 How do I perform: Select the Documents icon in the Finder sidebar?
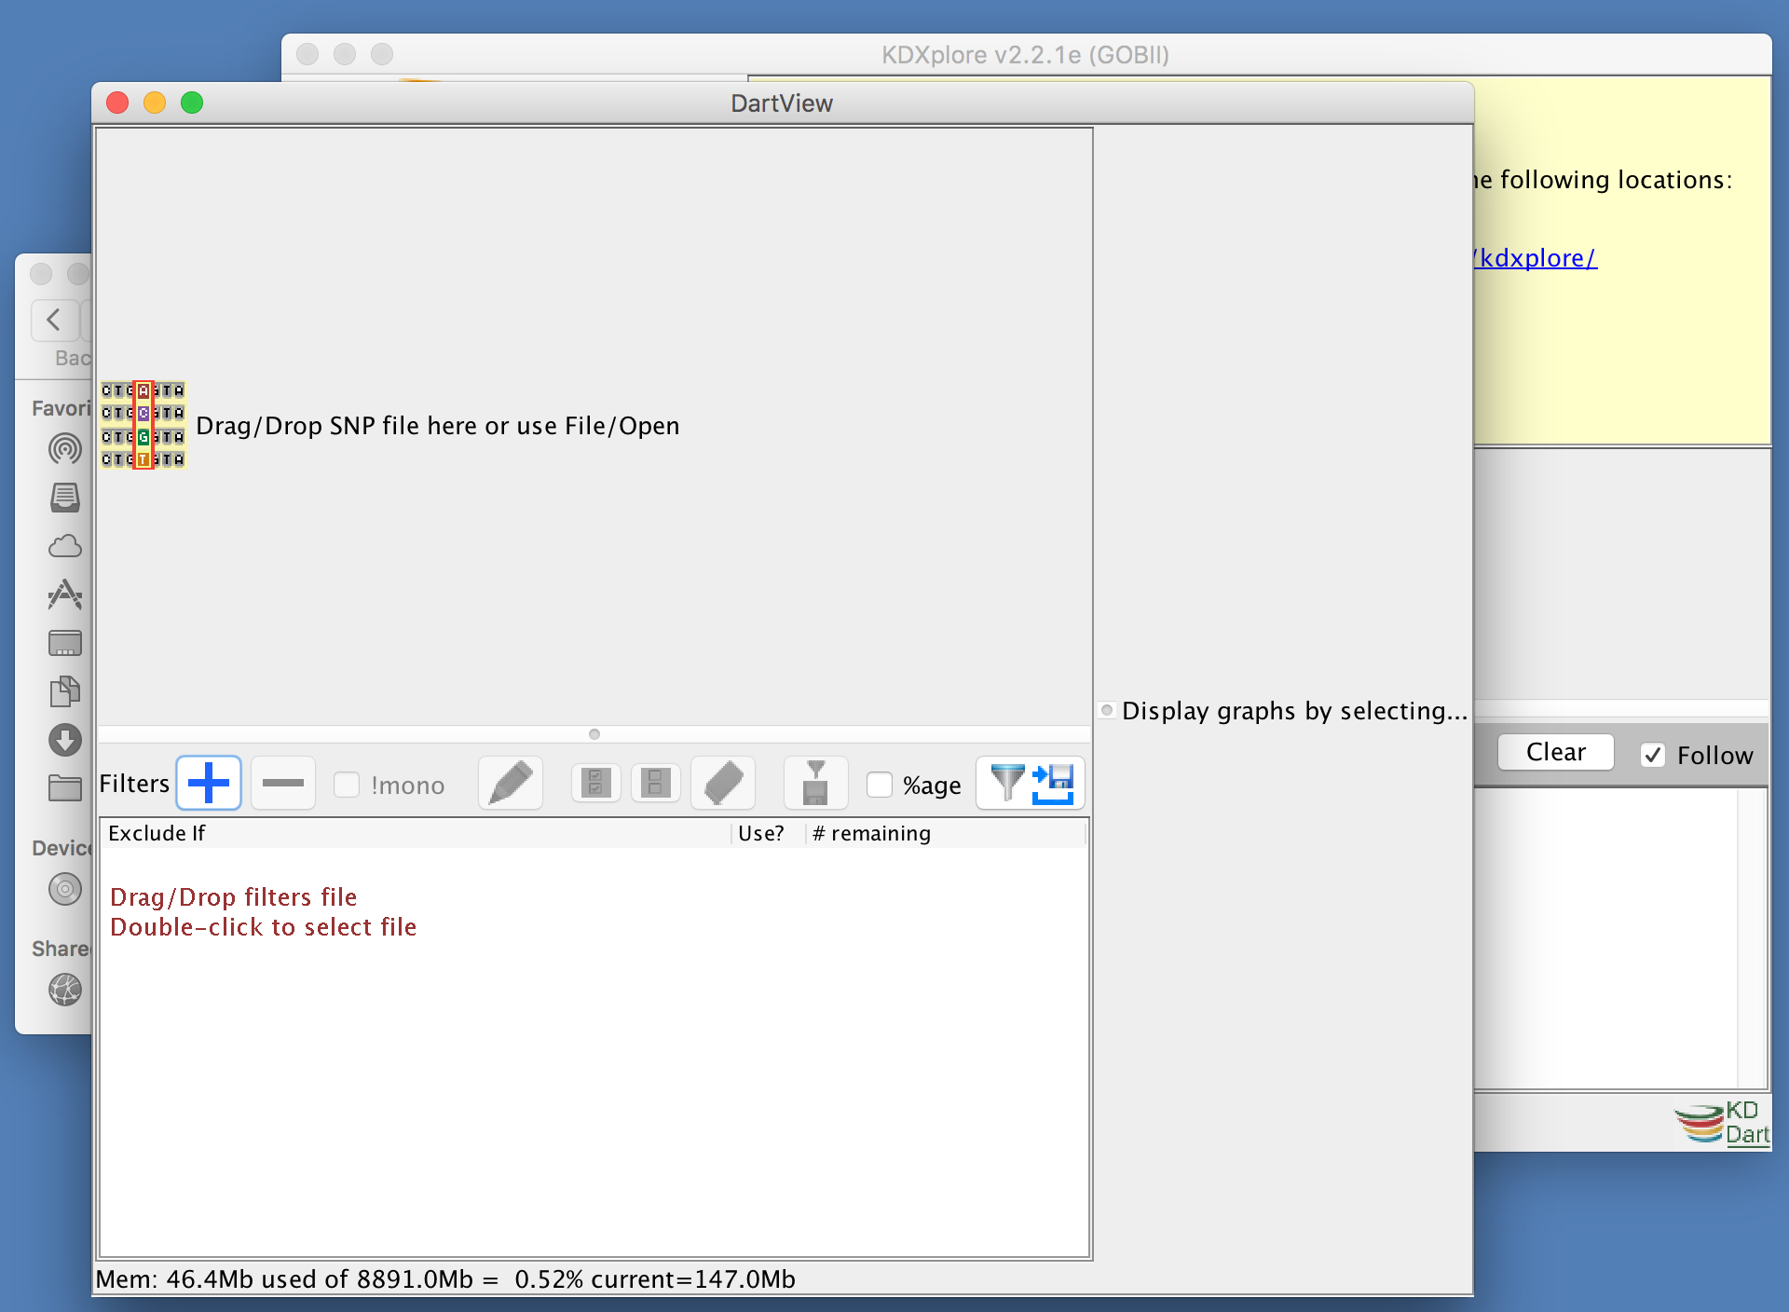(65, 691)
